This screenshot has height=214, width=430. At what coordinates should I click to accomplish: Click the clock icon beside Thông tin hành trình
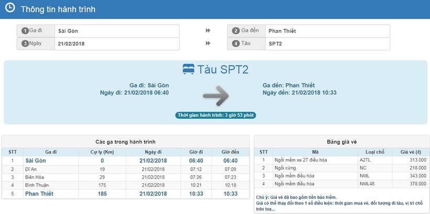click(9, 8)
